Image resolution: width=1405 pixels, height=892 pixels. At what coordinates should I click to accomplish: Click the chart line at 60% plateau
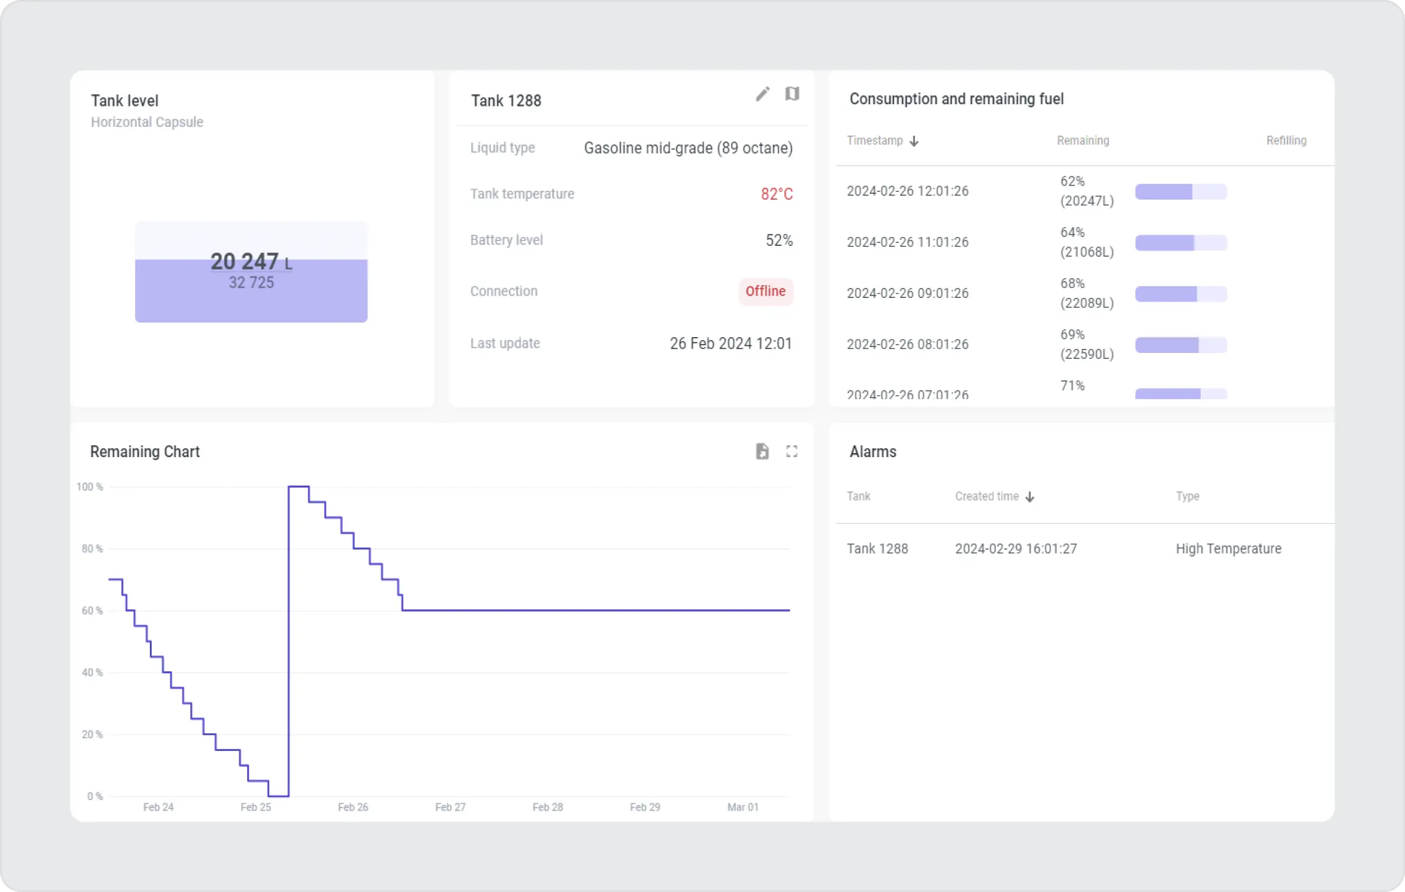585,610
